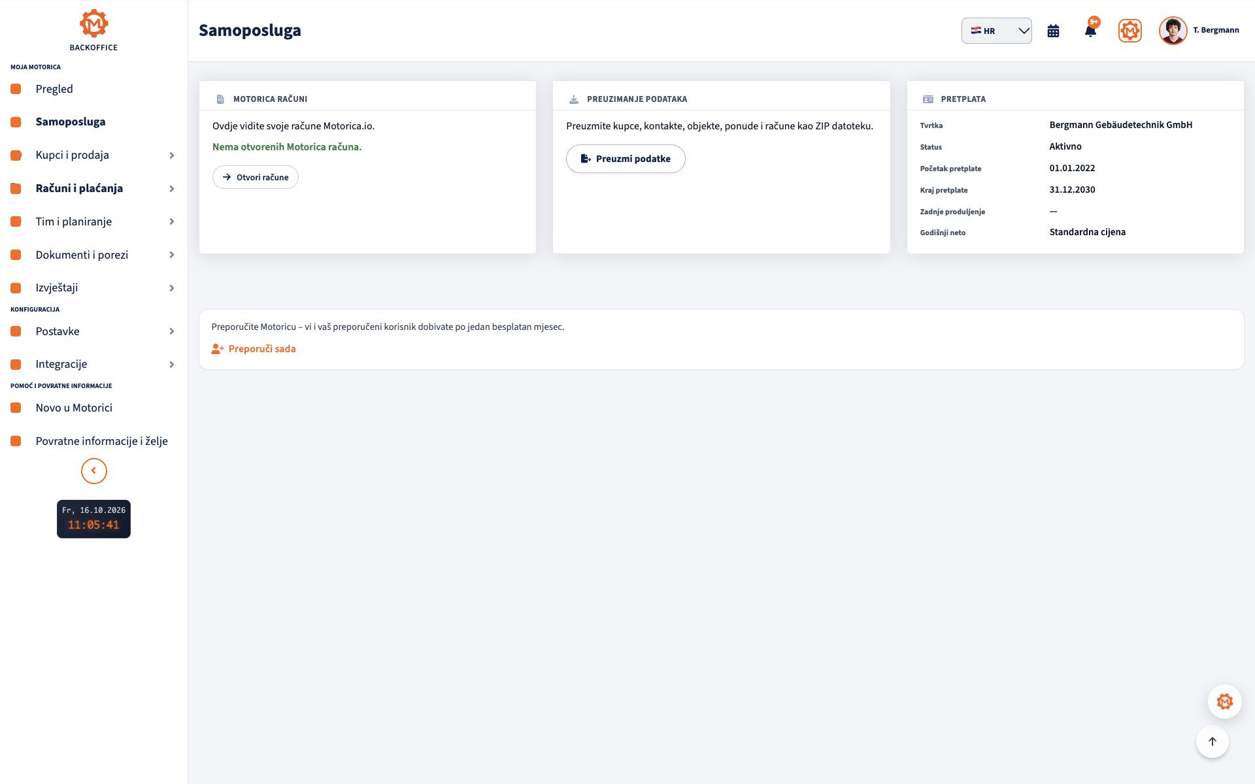Expand Kupci i prodaja submenu chevron
This screenshot has height=784, width=1255.
172,155
